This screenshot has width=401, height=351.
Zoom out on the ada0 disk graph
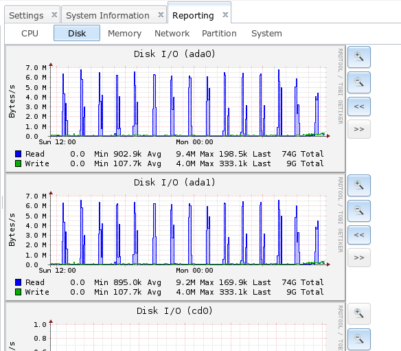(359, 82)
